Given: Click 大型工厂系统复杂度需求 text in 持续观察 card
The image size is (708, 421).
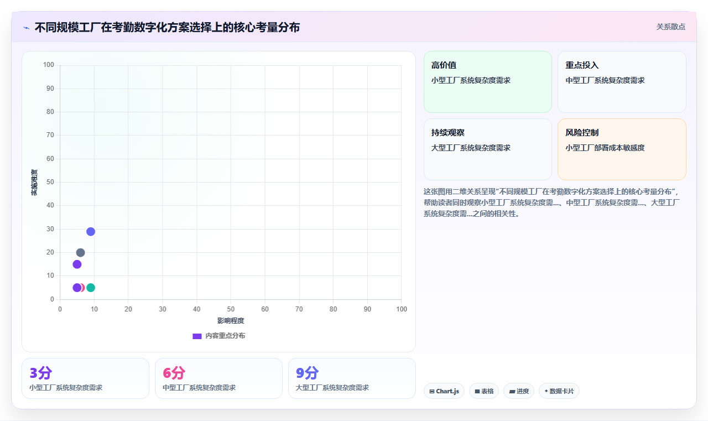Looking at the screenshot, I should point(471,148).
